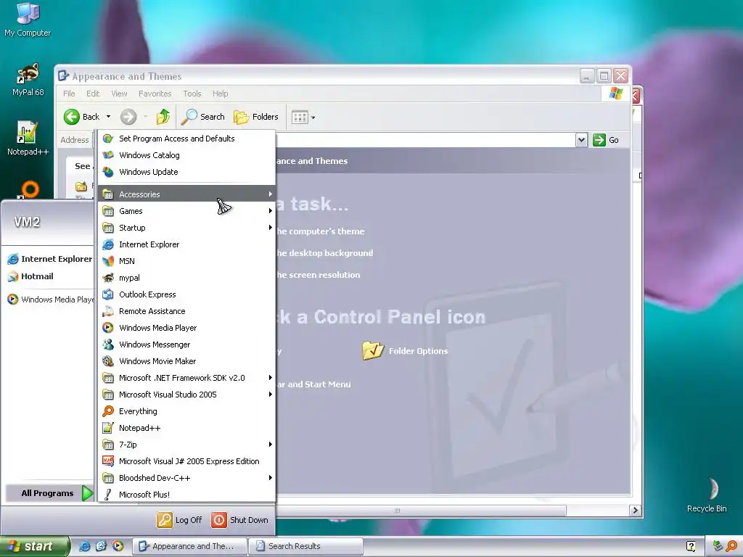
Task: Open the Help menu in Appearance window
Action: pyautogui.click(x=221, y=94)
